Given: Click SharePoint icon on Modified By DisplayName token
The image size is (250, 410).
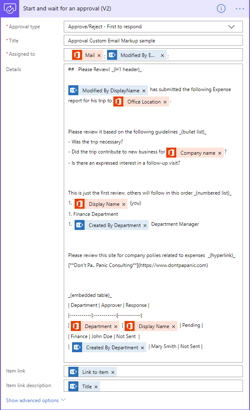Looking at the screenshot, I should coord(73,90).
